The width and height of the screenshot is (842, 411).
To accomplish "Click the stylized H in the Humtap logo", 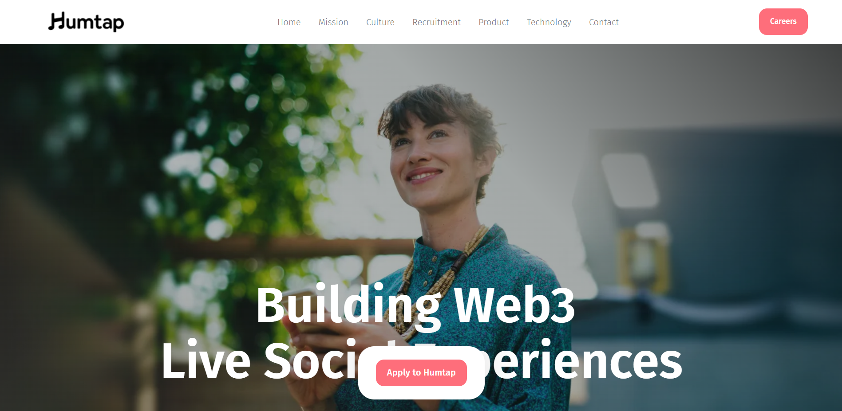I will [57, 21].
